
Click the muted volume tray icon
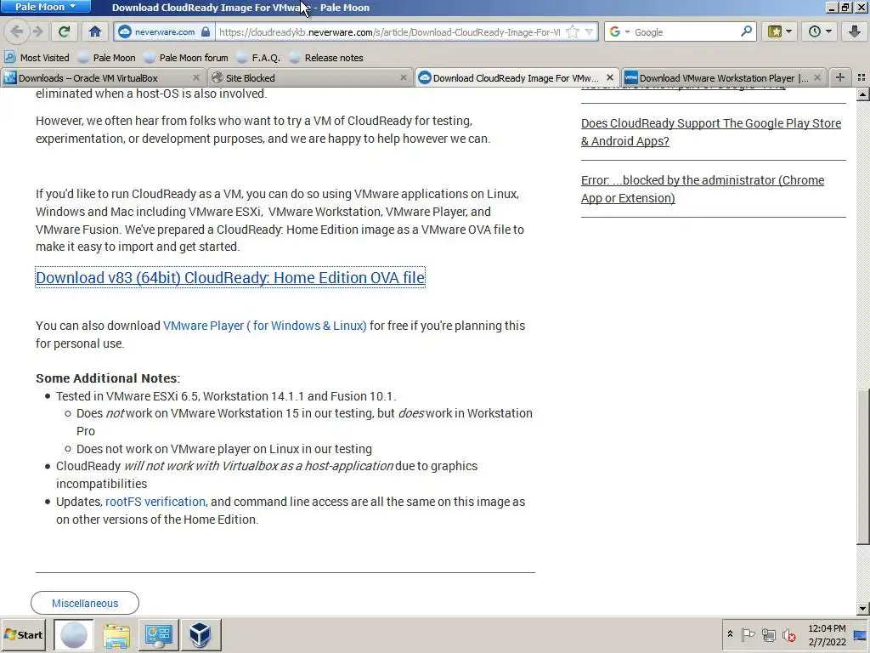(789, 634)
